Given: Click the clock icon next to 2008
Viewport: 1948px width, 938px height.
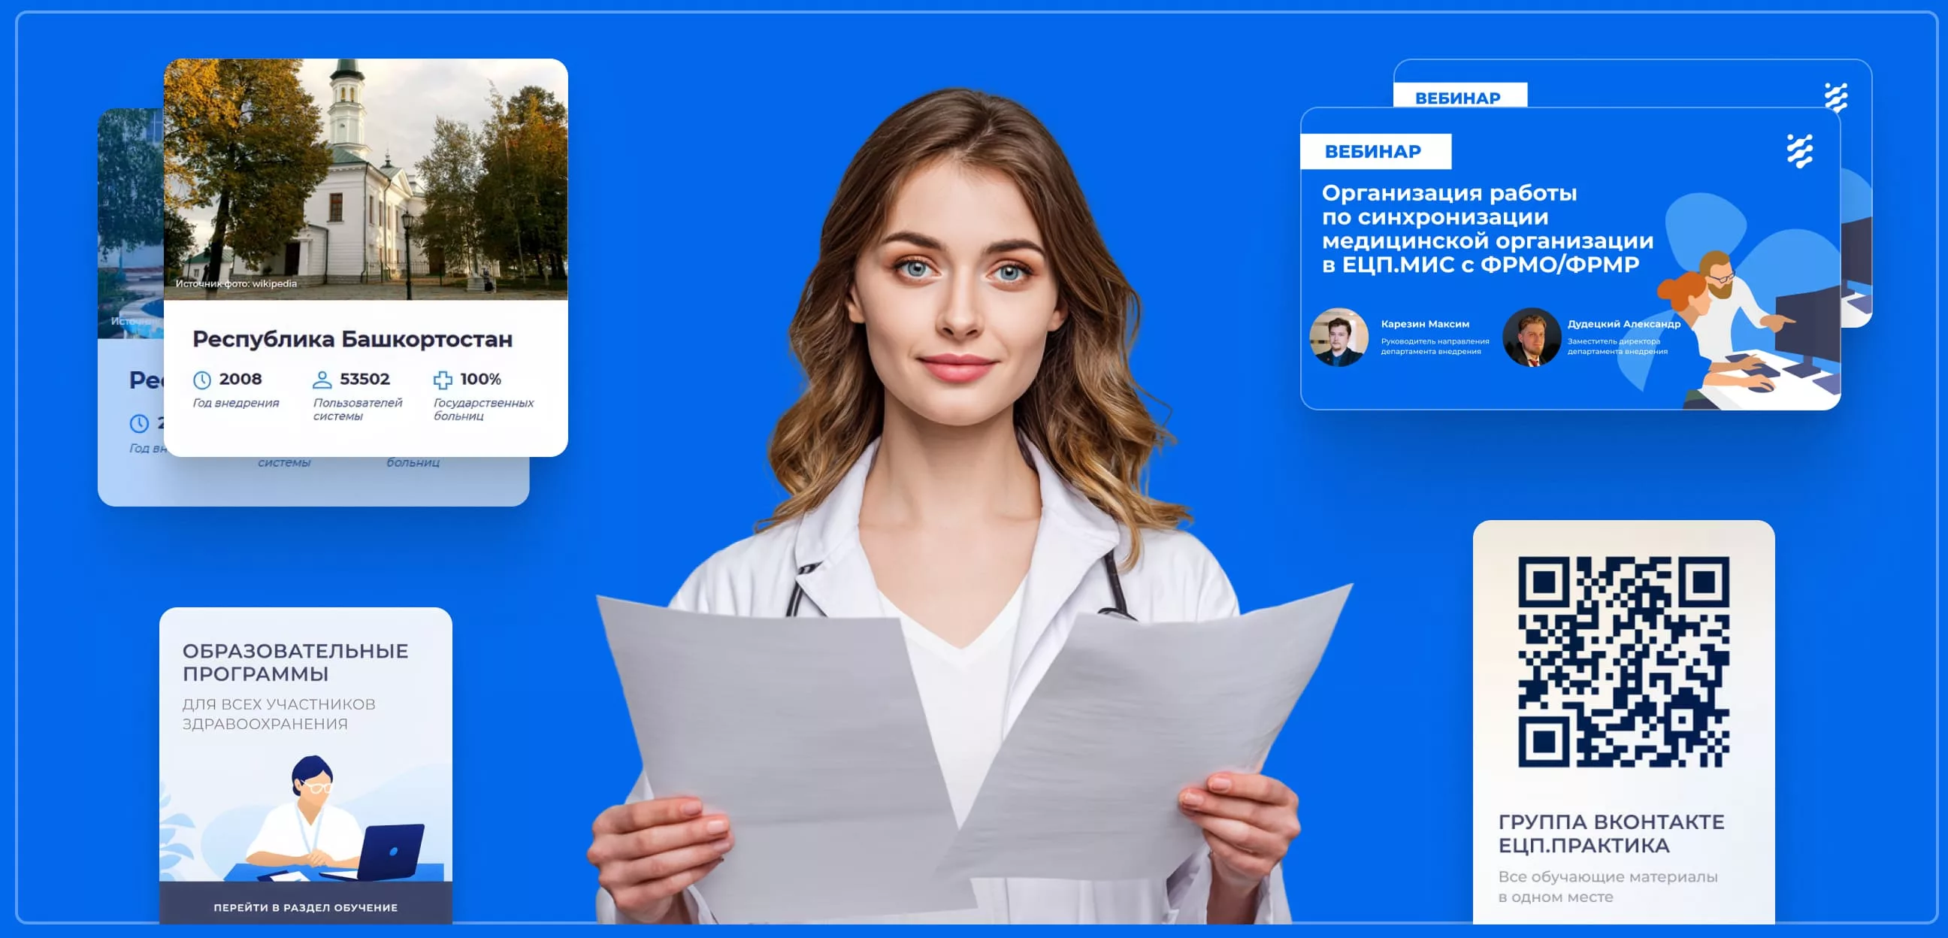Looking at the screenshot, I should coord(202,380).
